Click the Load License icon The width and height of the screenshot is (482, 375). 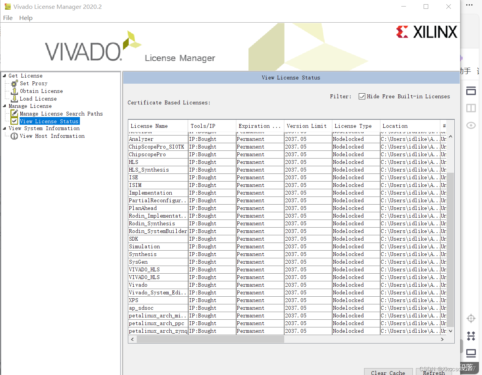tap(14, 99)
